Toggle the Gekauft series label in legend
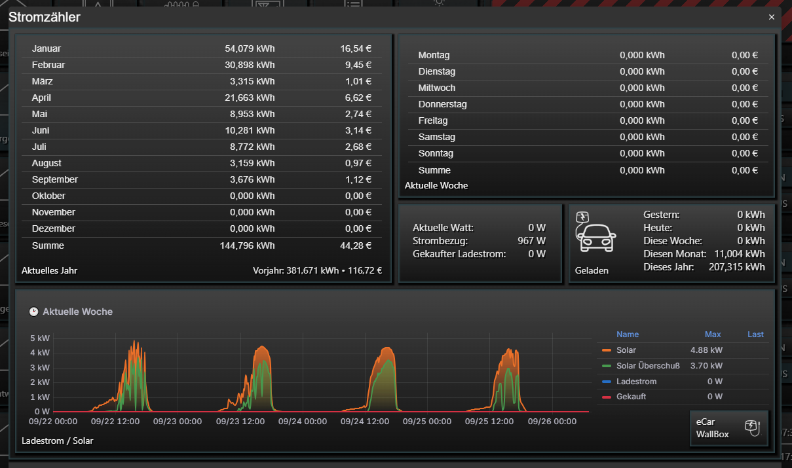This screenshot has width=792, height=468. pyautogui.click(x=632, y=397)
